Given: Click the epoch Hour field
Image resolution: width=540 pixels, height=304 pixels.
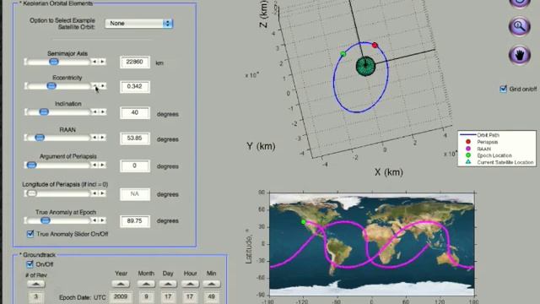Looking at the screenshot, I should tap(190, 296).
